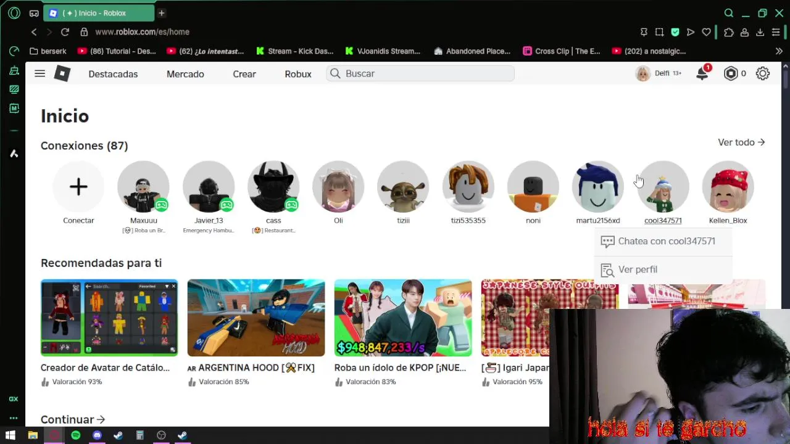This screenshot has height=444, width=790.
Task: Open the ARGENTINA HOOD game thumbnail
Action: (x=256, y=318)
